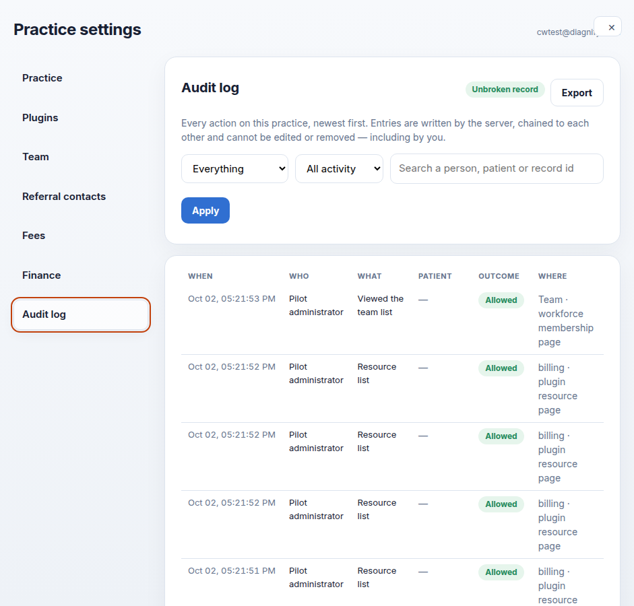Click Pilot administrator in the 05:21:53 PM row
Screen dimensions: 634x606
[x=316, y=306]
